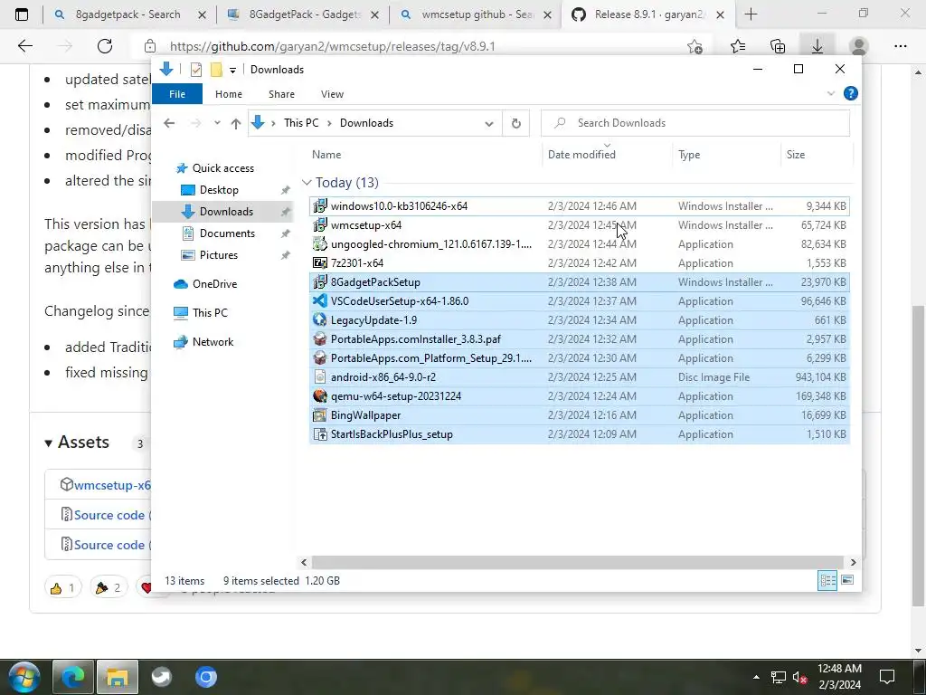Screen dimensions: 926x695
Task: Open new browser tab
Action: tap(751, 14)
